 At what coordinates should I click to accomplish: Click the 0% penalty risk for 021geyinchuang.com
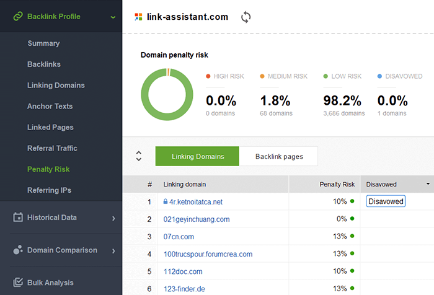pos(342,219)
